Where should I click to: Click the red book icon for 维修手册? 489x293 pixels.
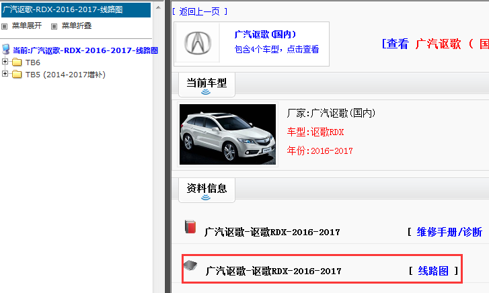pos(190,226)
